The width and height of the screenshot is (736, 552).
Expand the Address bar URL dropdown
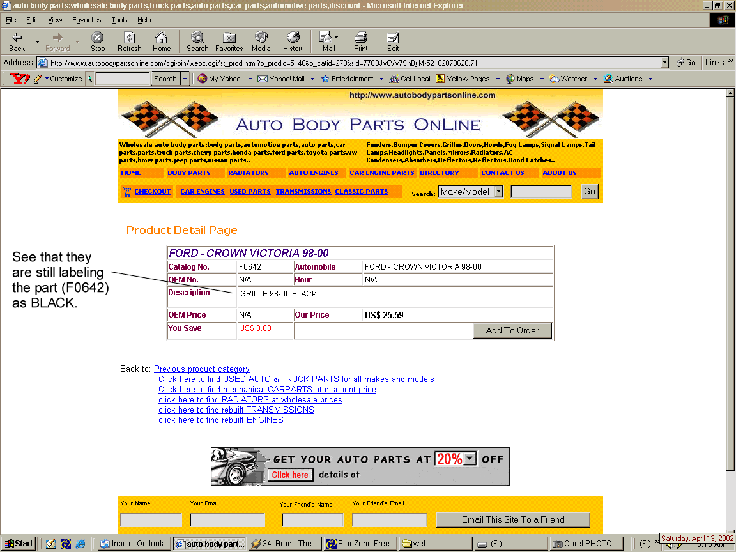tap(664, 63)
